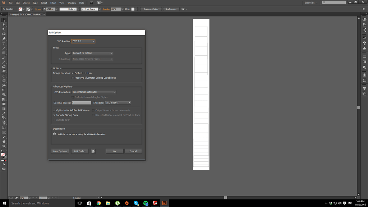
Task: Click Less Options in the dialog
Action: point(60,151)
